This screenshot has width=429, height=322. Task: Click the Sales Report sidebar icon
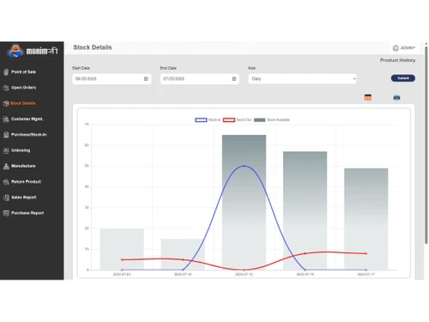coord(6,197)
